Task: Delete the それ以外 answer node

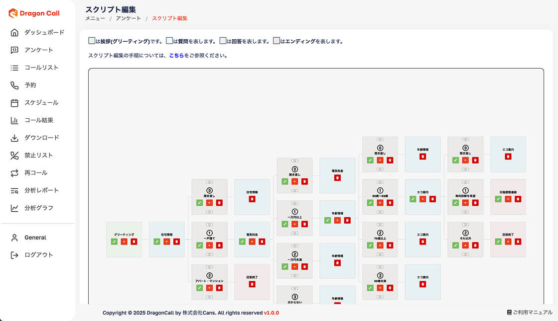Action: click(x=475, y=245)
